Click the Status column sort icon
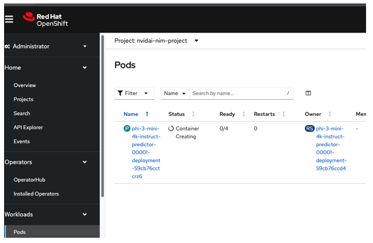Image resolution: width=373 pixels, height=243 pixels. click(193, 114)
